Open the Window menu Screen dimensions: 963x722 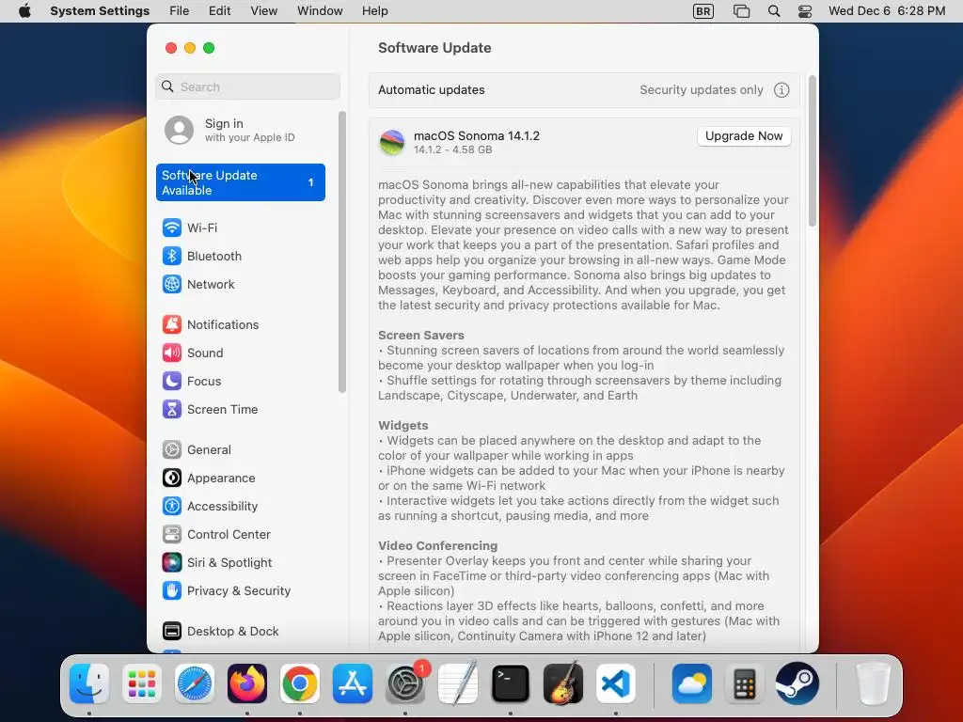(x=320, y=11)
